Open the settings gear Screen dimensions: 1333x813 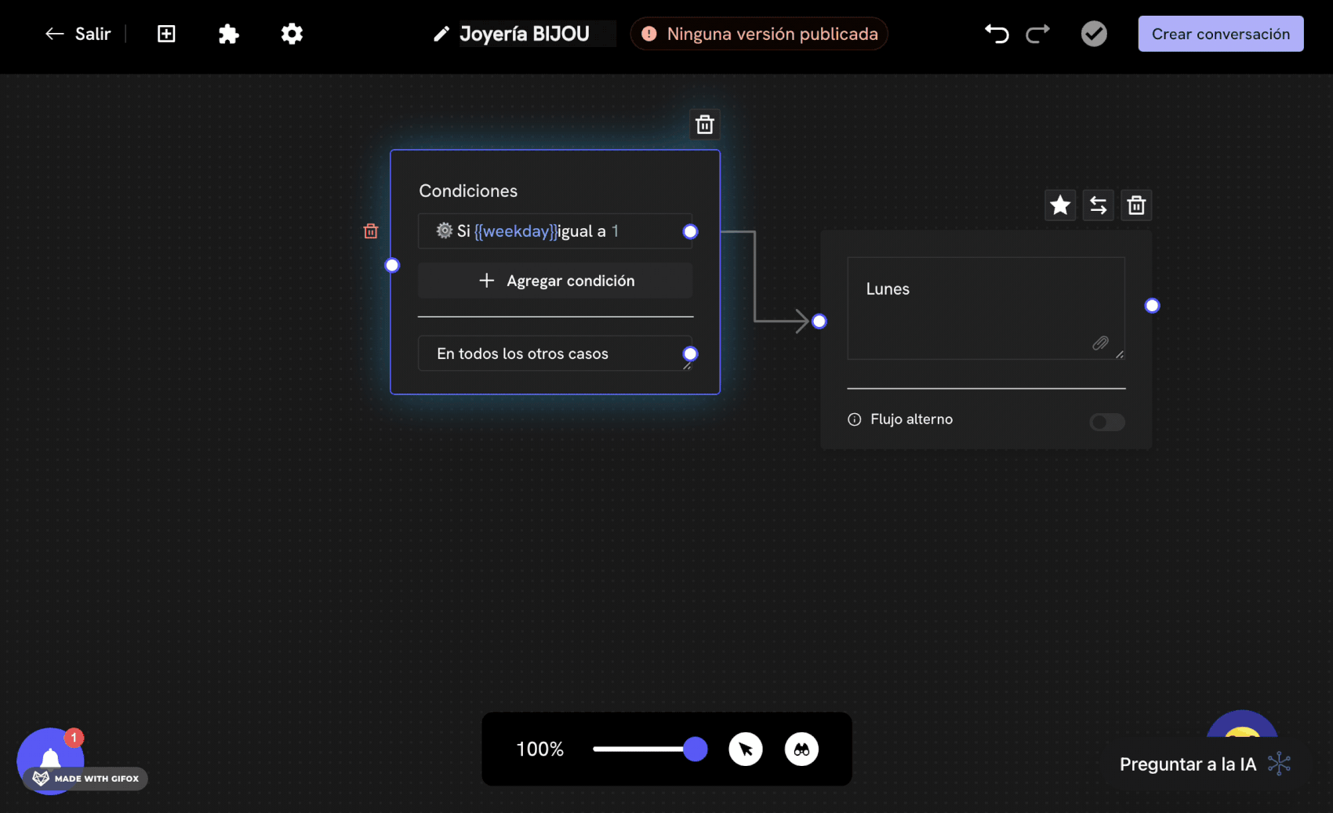[291, 34]
